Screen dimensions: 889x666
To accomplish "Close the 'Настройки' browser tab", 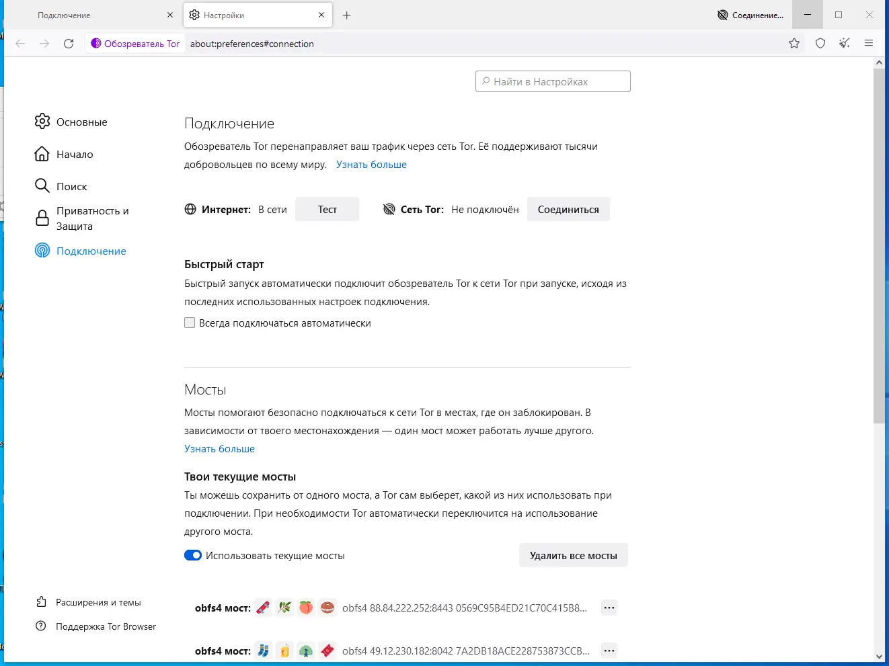I will click(x=321, y=15).
